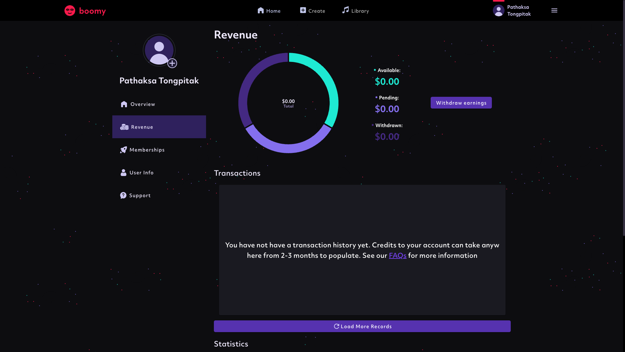
Task: Click the Library music note icon
Action: pyautogui.click(x=345, y=10)
